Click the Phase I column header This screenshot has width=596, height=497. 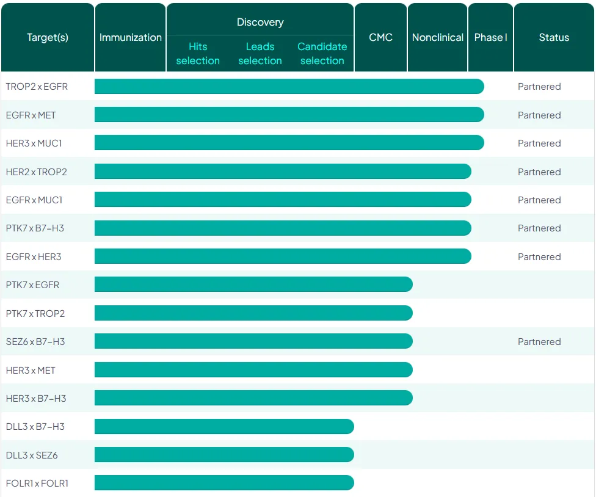point(490,37)
